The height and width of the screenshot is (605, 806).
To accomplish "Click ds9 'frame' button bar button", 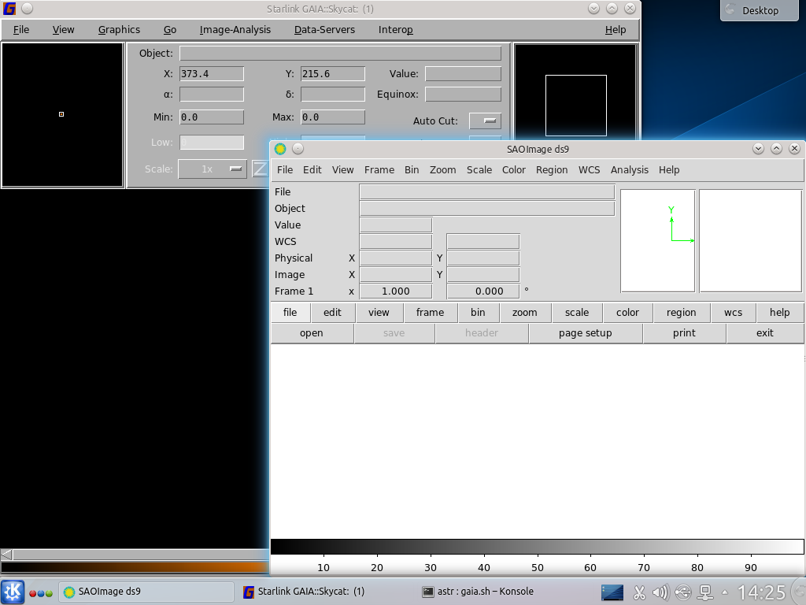I will click(430, 312).
